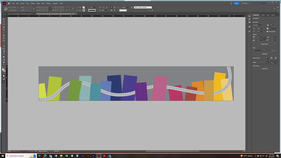
Task: Open the Object menu
Action: (33, 3)
